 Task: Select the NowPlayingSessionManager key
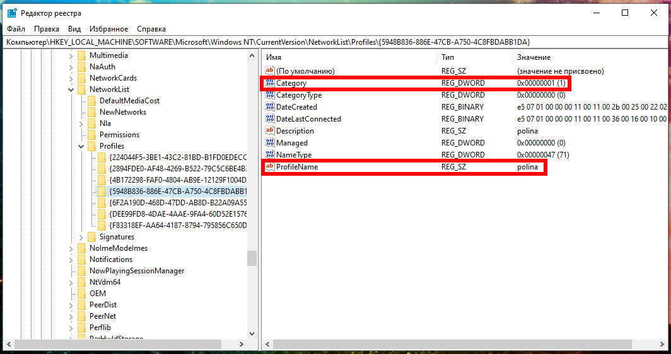[x=137, y=271]
